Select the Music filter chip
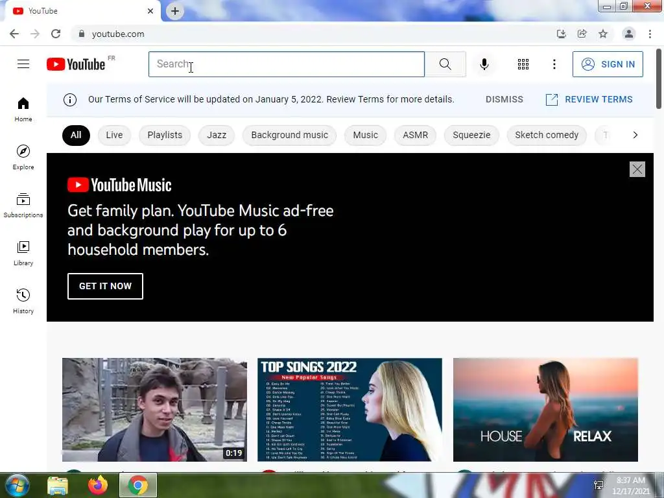 coord(366,135)
